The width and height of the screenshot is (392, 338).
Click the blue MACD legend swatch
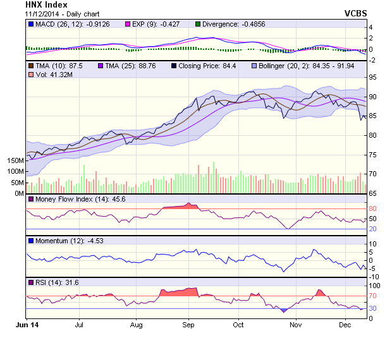pos(31,24)
